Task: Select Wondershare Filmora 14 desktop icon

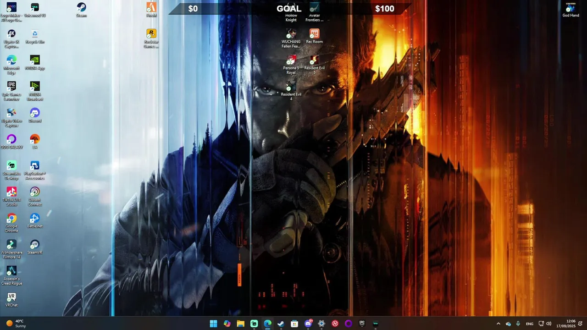Action: 11,249
